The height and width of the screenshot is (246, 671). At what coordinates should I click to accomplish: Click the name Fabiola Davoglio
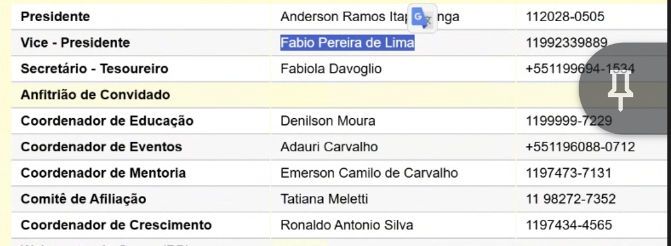(331, 69)
